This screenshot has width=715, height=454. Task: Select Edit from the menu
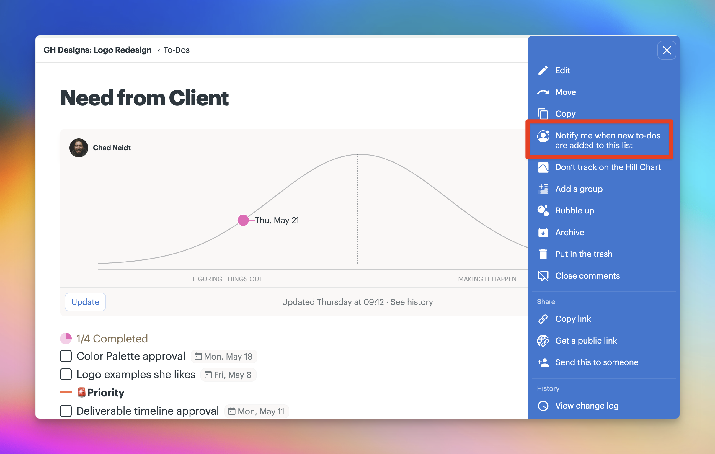[562, 70]
